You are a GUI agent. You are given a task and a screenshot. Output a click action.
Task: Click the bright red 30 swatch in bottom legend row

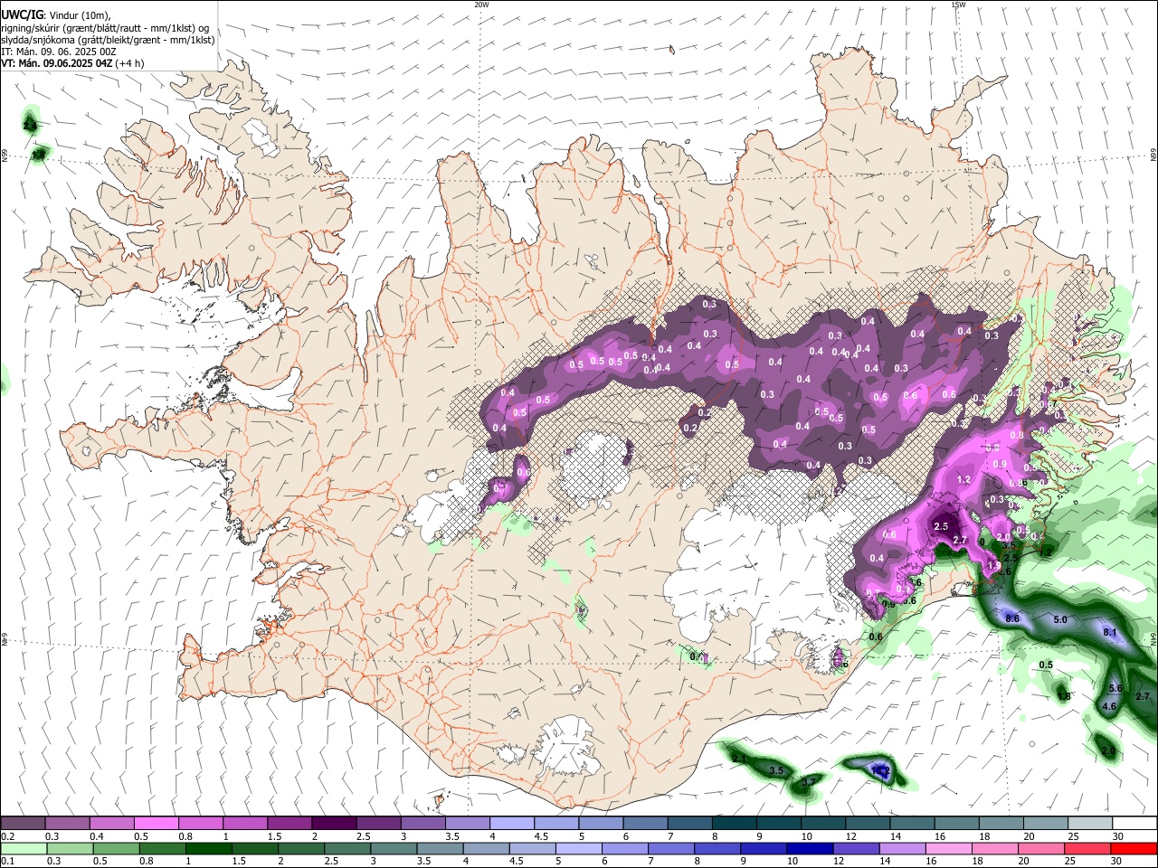tap(1134, 848)
